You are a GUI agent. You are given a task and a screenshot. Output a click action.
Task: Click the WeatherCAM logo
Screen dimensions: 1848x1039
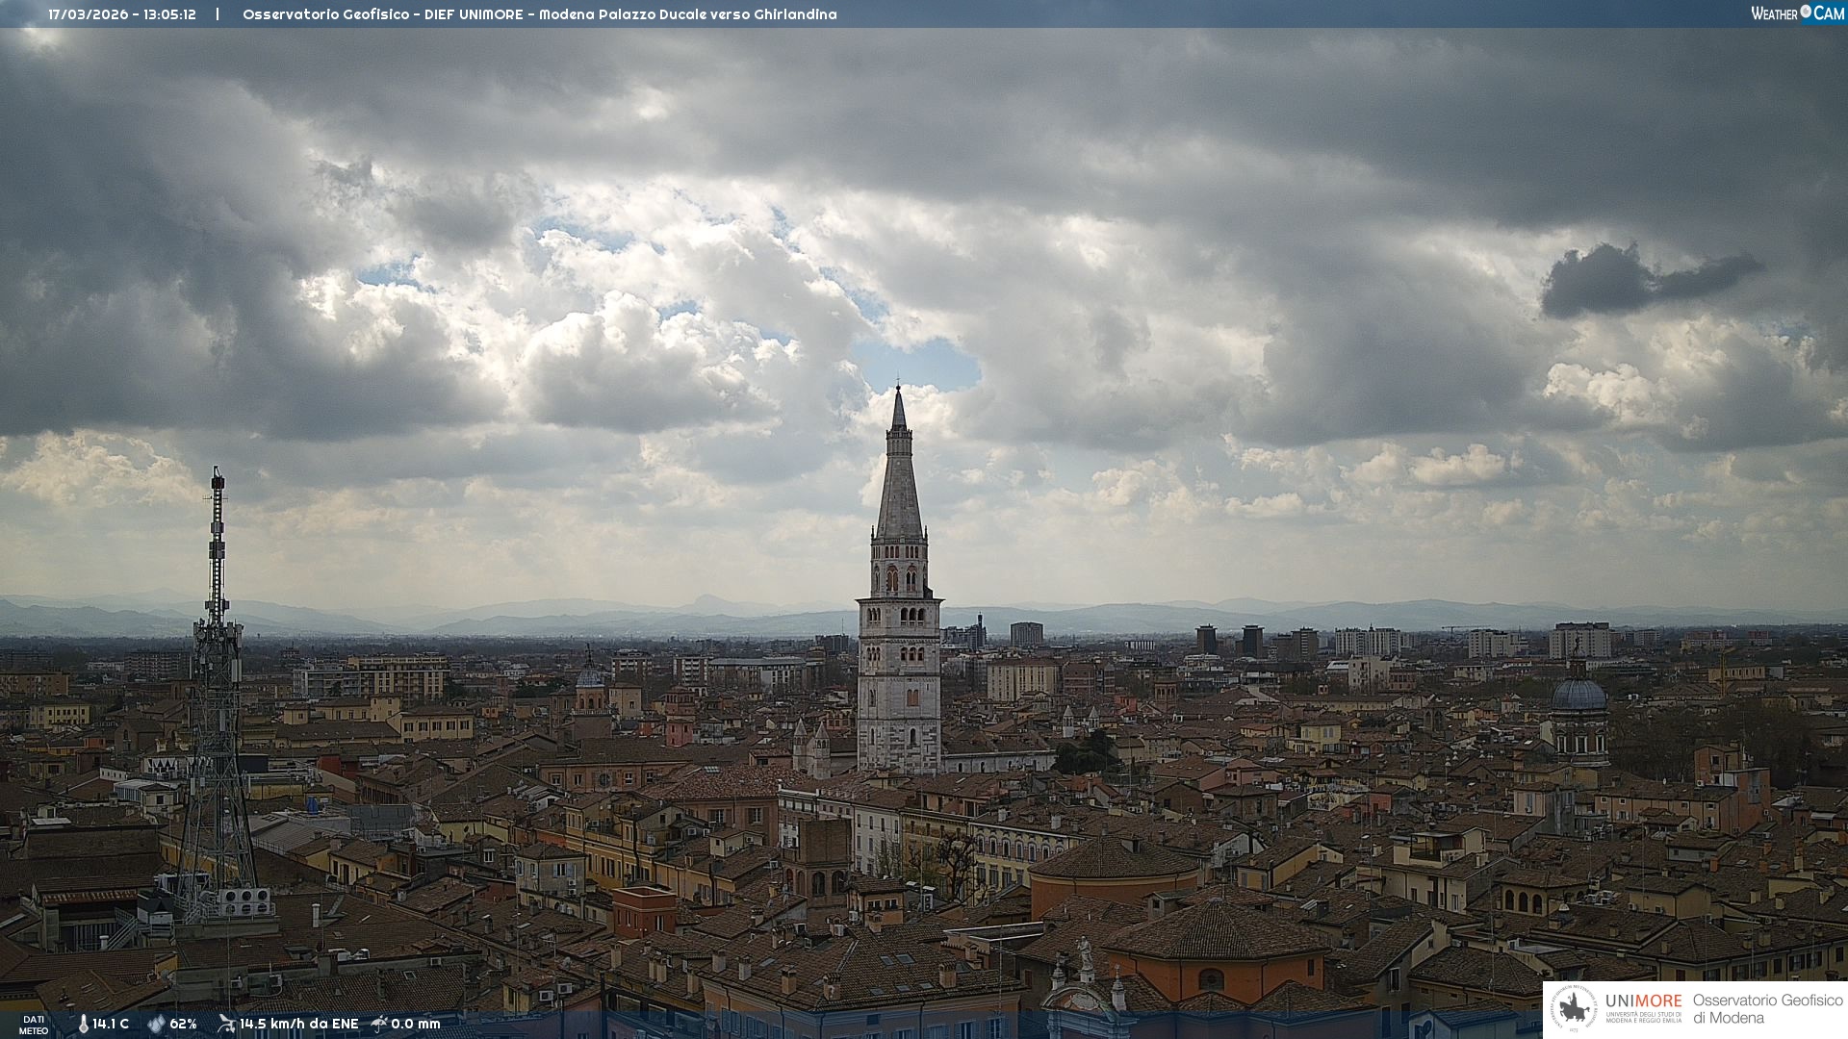pyautogui.click(x=1797, y=13)
